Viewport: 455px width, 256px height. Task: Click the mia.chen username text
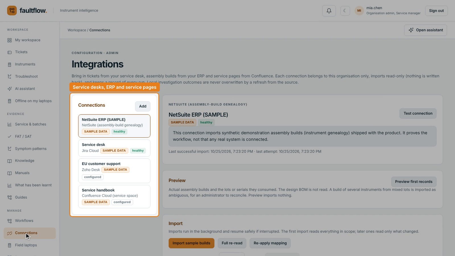374,8
